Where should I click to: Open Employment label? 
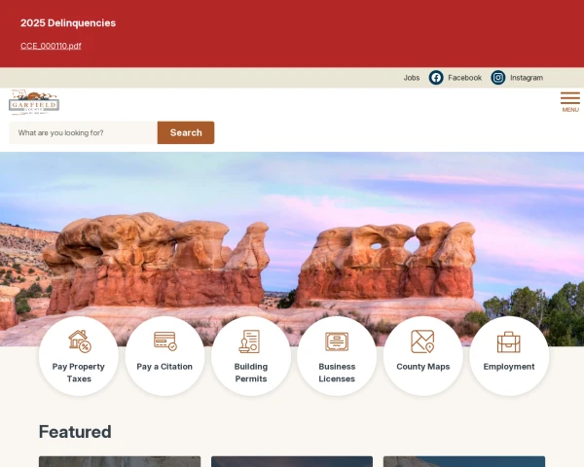[x=509, y=367]
